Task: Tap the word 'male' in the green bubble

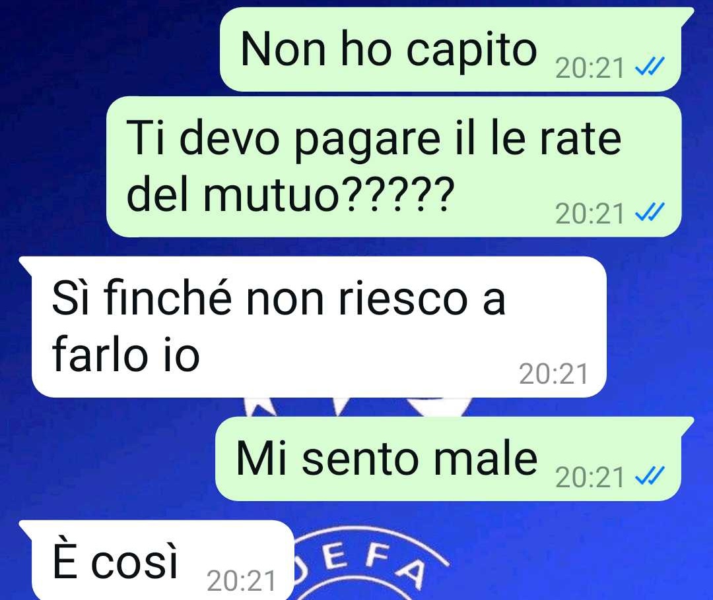Action: [x=485, y=459]
